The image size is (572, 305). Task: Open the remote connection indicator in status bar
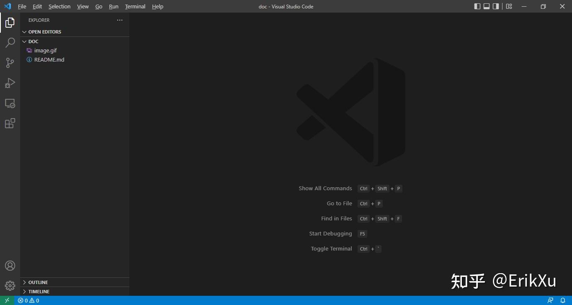[x=7, y=300]
